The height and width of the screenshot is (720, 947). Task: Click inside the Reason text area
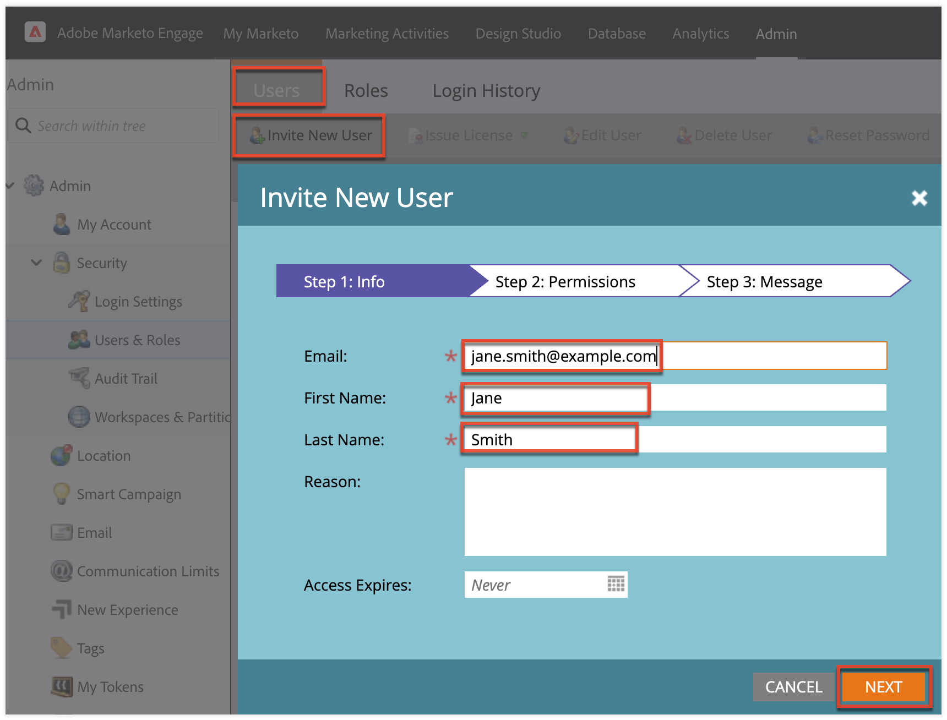pyautogui.click(x=674, y=511)
